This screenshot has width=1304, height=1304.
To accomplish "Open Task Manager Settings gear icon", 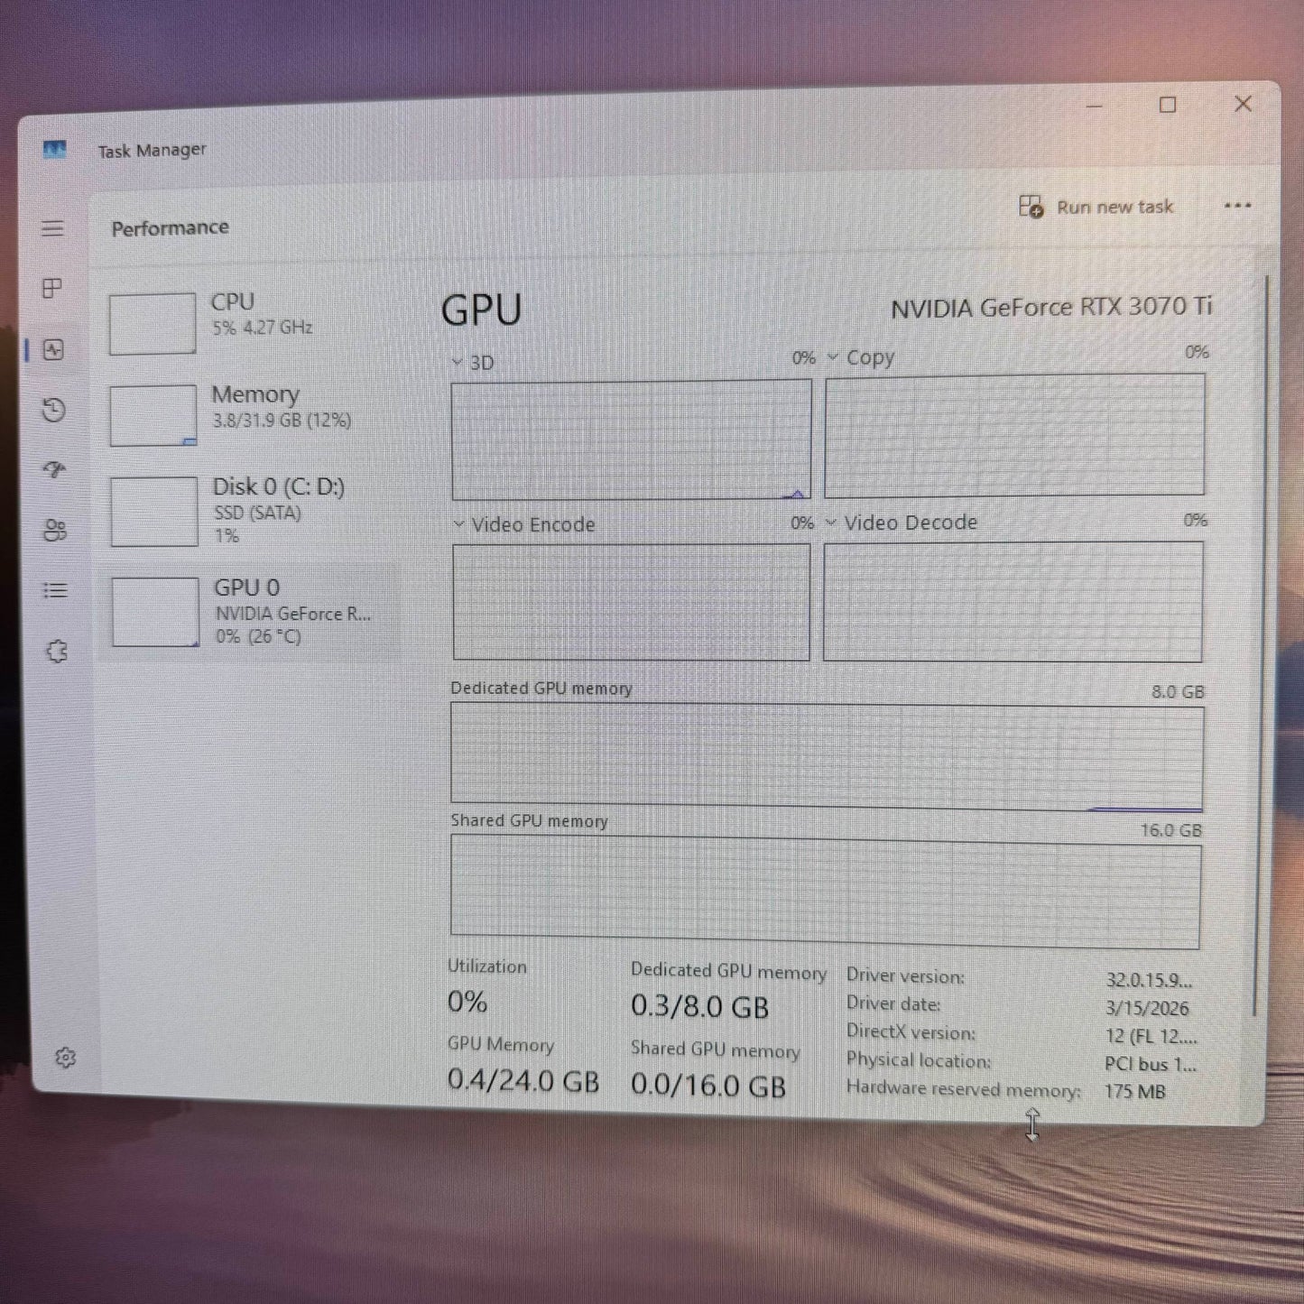I will click(x=65, y=1057).
